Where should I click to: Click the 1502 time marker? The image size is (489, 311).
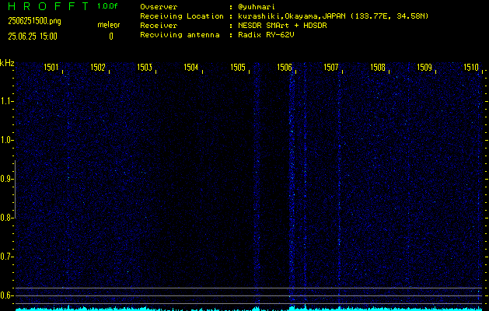[x=98, y=68]
